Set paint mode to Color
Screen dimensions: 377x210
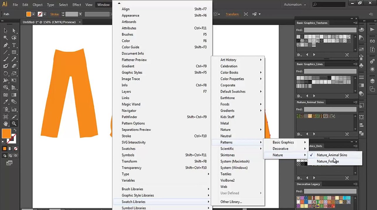click(4, 148)
